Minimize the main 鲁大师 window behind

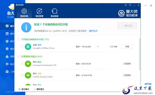(146, 6)
